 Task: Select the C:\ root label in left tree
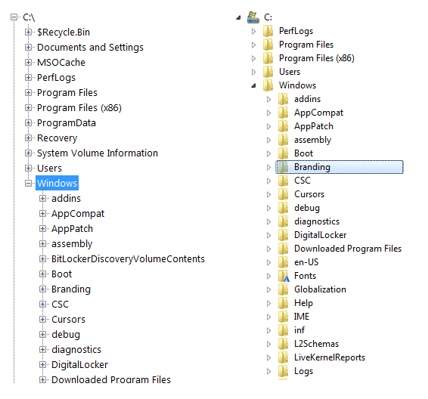click(x=29, y=17)
